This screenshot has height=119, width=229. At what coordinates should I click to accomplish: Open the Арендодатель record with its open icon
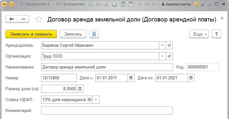(x=169, y=45)
